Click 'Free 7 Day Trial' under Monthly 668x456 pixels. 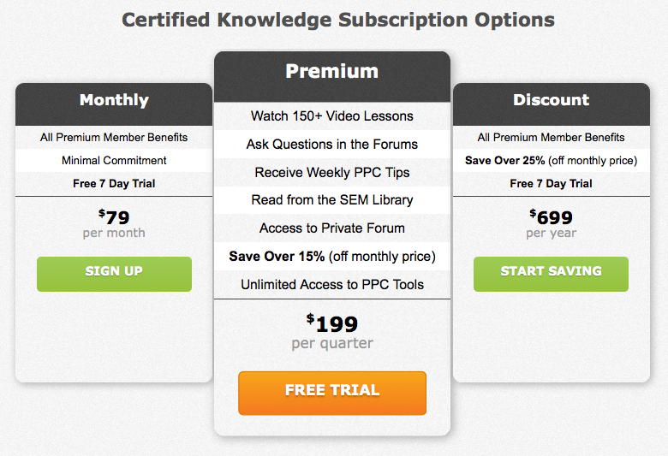pyautogui.click(x=114, y=183)
